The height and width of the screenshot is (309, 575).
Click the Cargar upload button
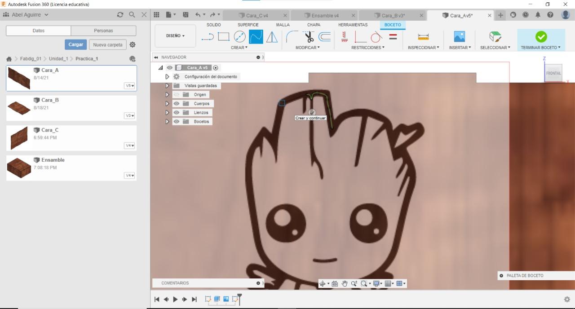(x=76, y=45)
